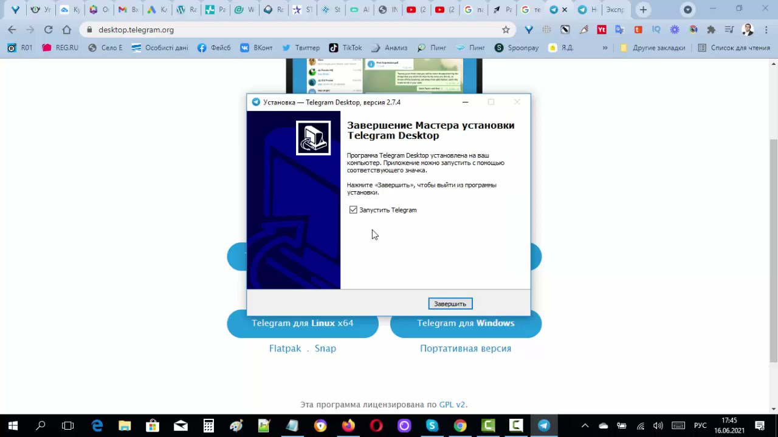
Task: Switch to the Эксп tab
Action: click(615, 10)
